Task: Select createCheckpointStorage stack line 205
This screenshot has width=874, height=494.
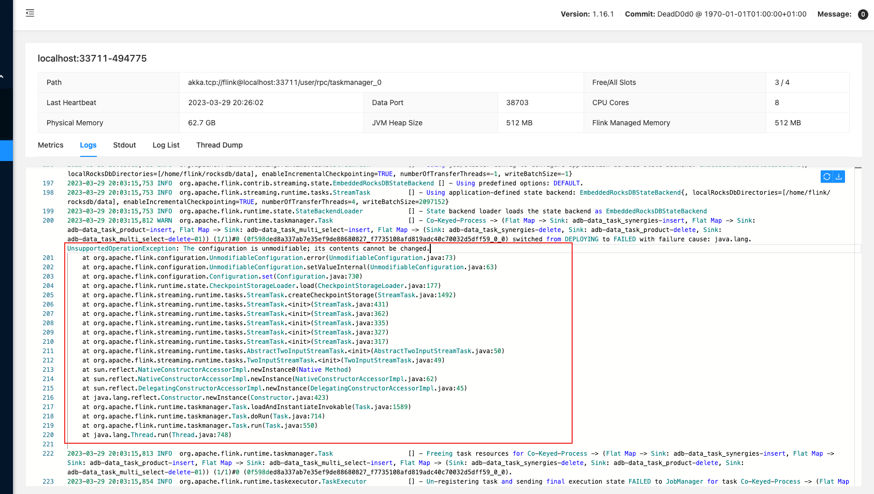Action: click(x=269, y=295)
